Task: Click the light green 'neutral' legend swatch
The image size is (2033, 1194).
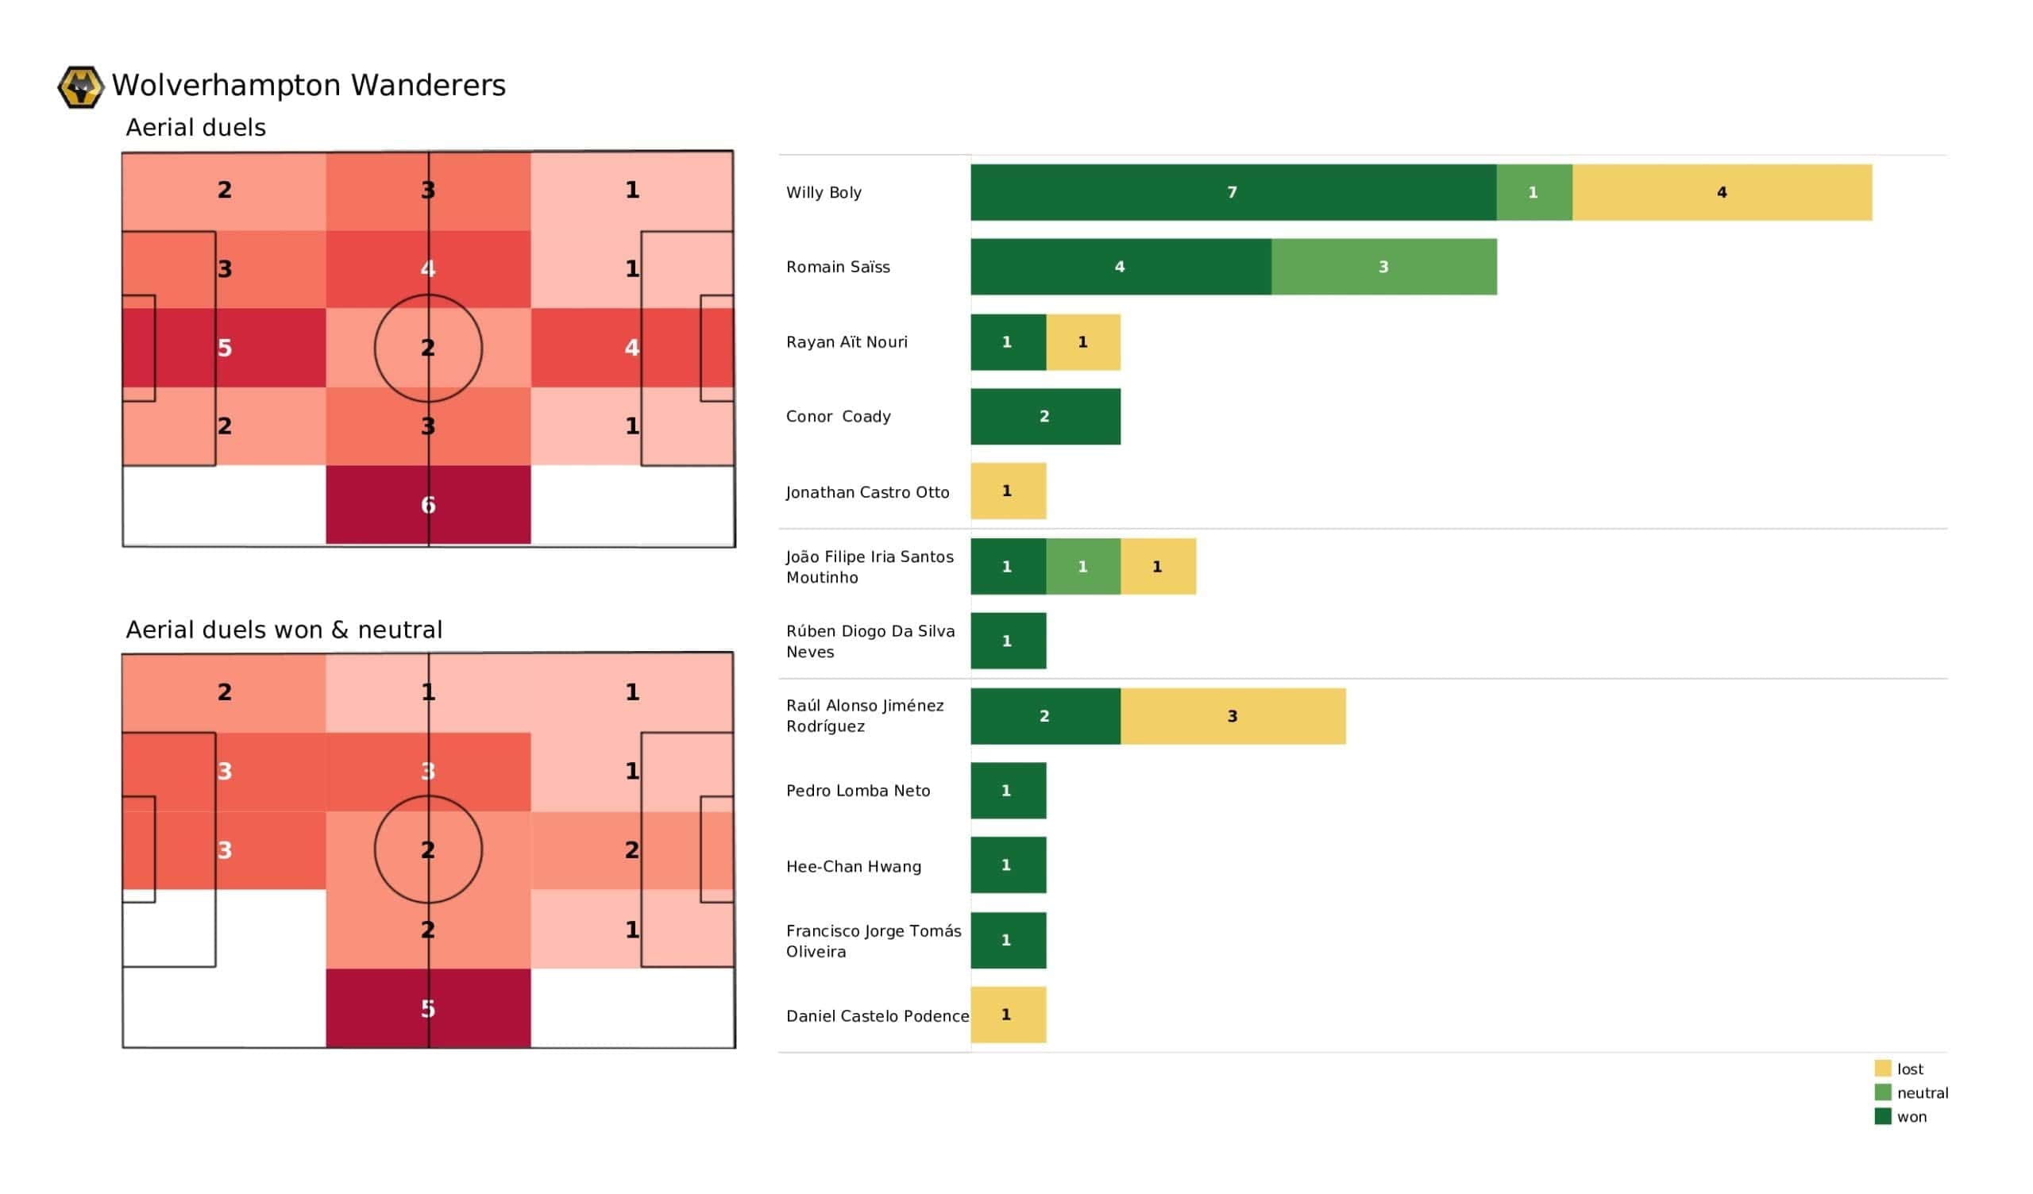Action: pos(1882,1092)
